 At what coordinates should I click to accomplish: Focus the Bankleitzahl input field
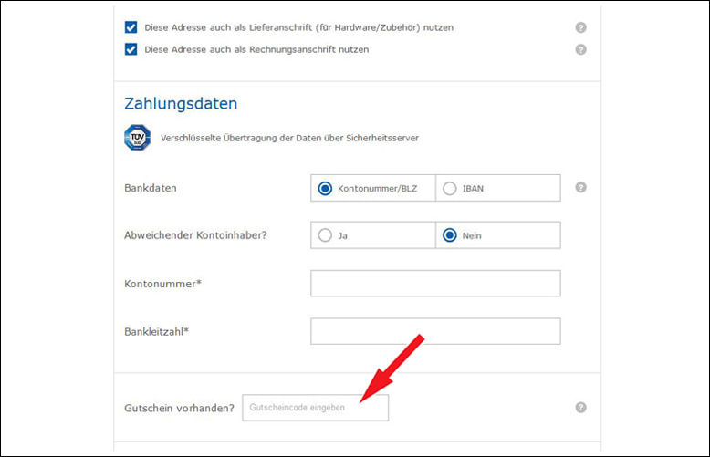point(435,331)
